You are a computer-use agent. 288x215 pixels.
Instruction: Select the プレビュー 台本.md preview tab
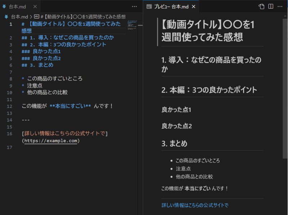pyautogui.click(x=170, y=7)
